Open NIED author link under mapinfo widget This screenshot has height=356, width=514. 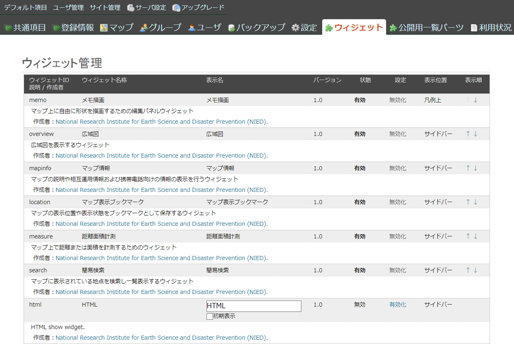click(162, 190)
